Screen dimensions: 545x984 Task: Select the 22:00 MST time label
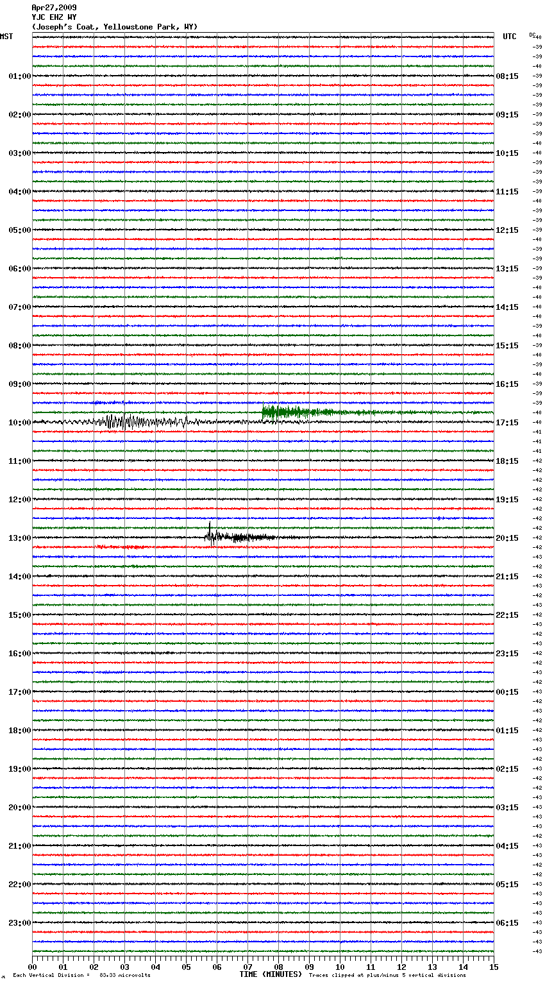coord(20,885)
